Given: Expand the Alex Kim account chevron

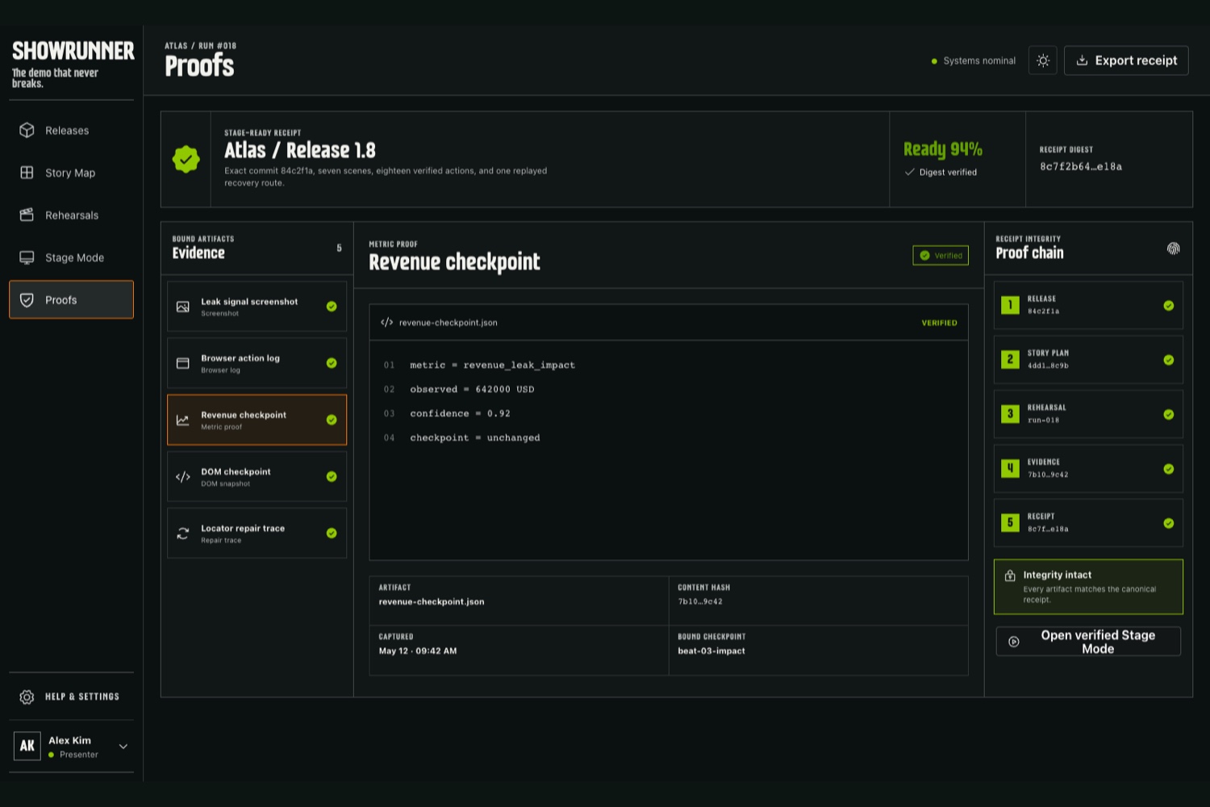Looking at the screenshot, I should tap(123, 746).
